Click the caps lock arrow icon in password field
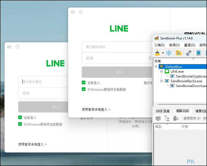 (x=150, y=58)
